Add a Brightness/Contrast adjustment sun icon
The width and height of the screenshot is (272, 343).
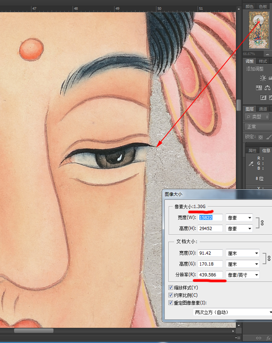tap(263, 78)
